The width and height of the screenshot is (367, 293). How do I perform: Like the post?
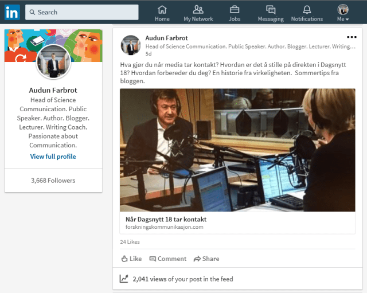(x=131, y=259)
